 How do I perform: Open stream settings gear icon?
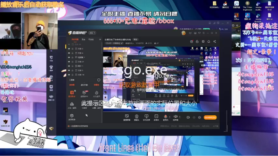coord(199,117)
